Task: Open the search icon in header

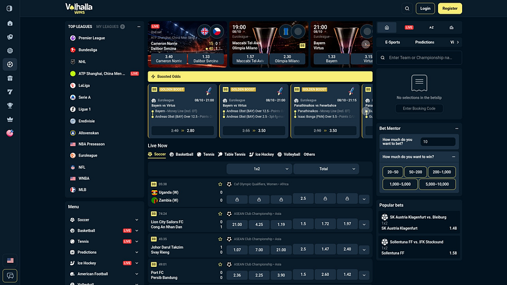Action: coord(407,8)
